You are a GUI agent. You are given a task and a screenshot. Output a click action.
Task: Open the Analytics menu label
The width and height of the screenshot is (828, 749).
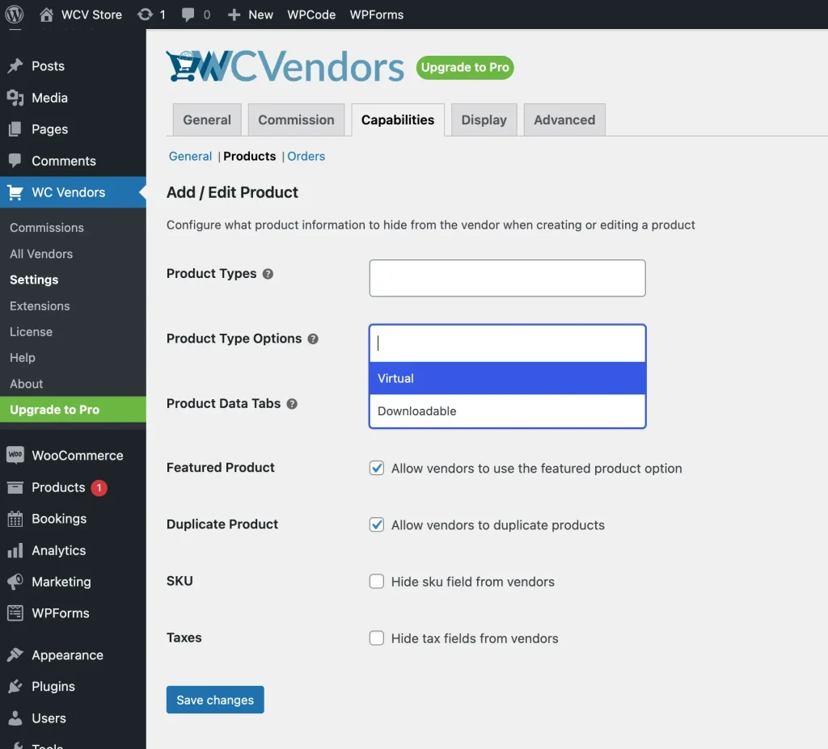(58, 550)
